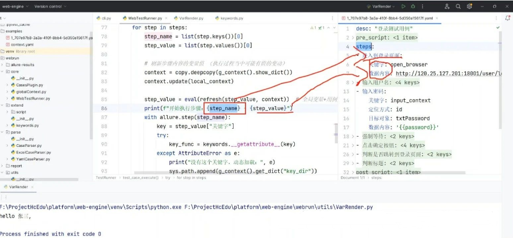Unfold the 强制等待 block

(x=353, y=137)
